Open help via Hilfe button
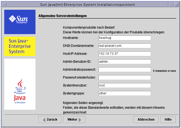 pyautogui.click(x=168, y=120)
